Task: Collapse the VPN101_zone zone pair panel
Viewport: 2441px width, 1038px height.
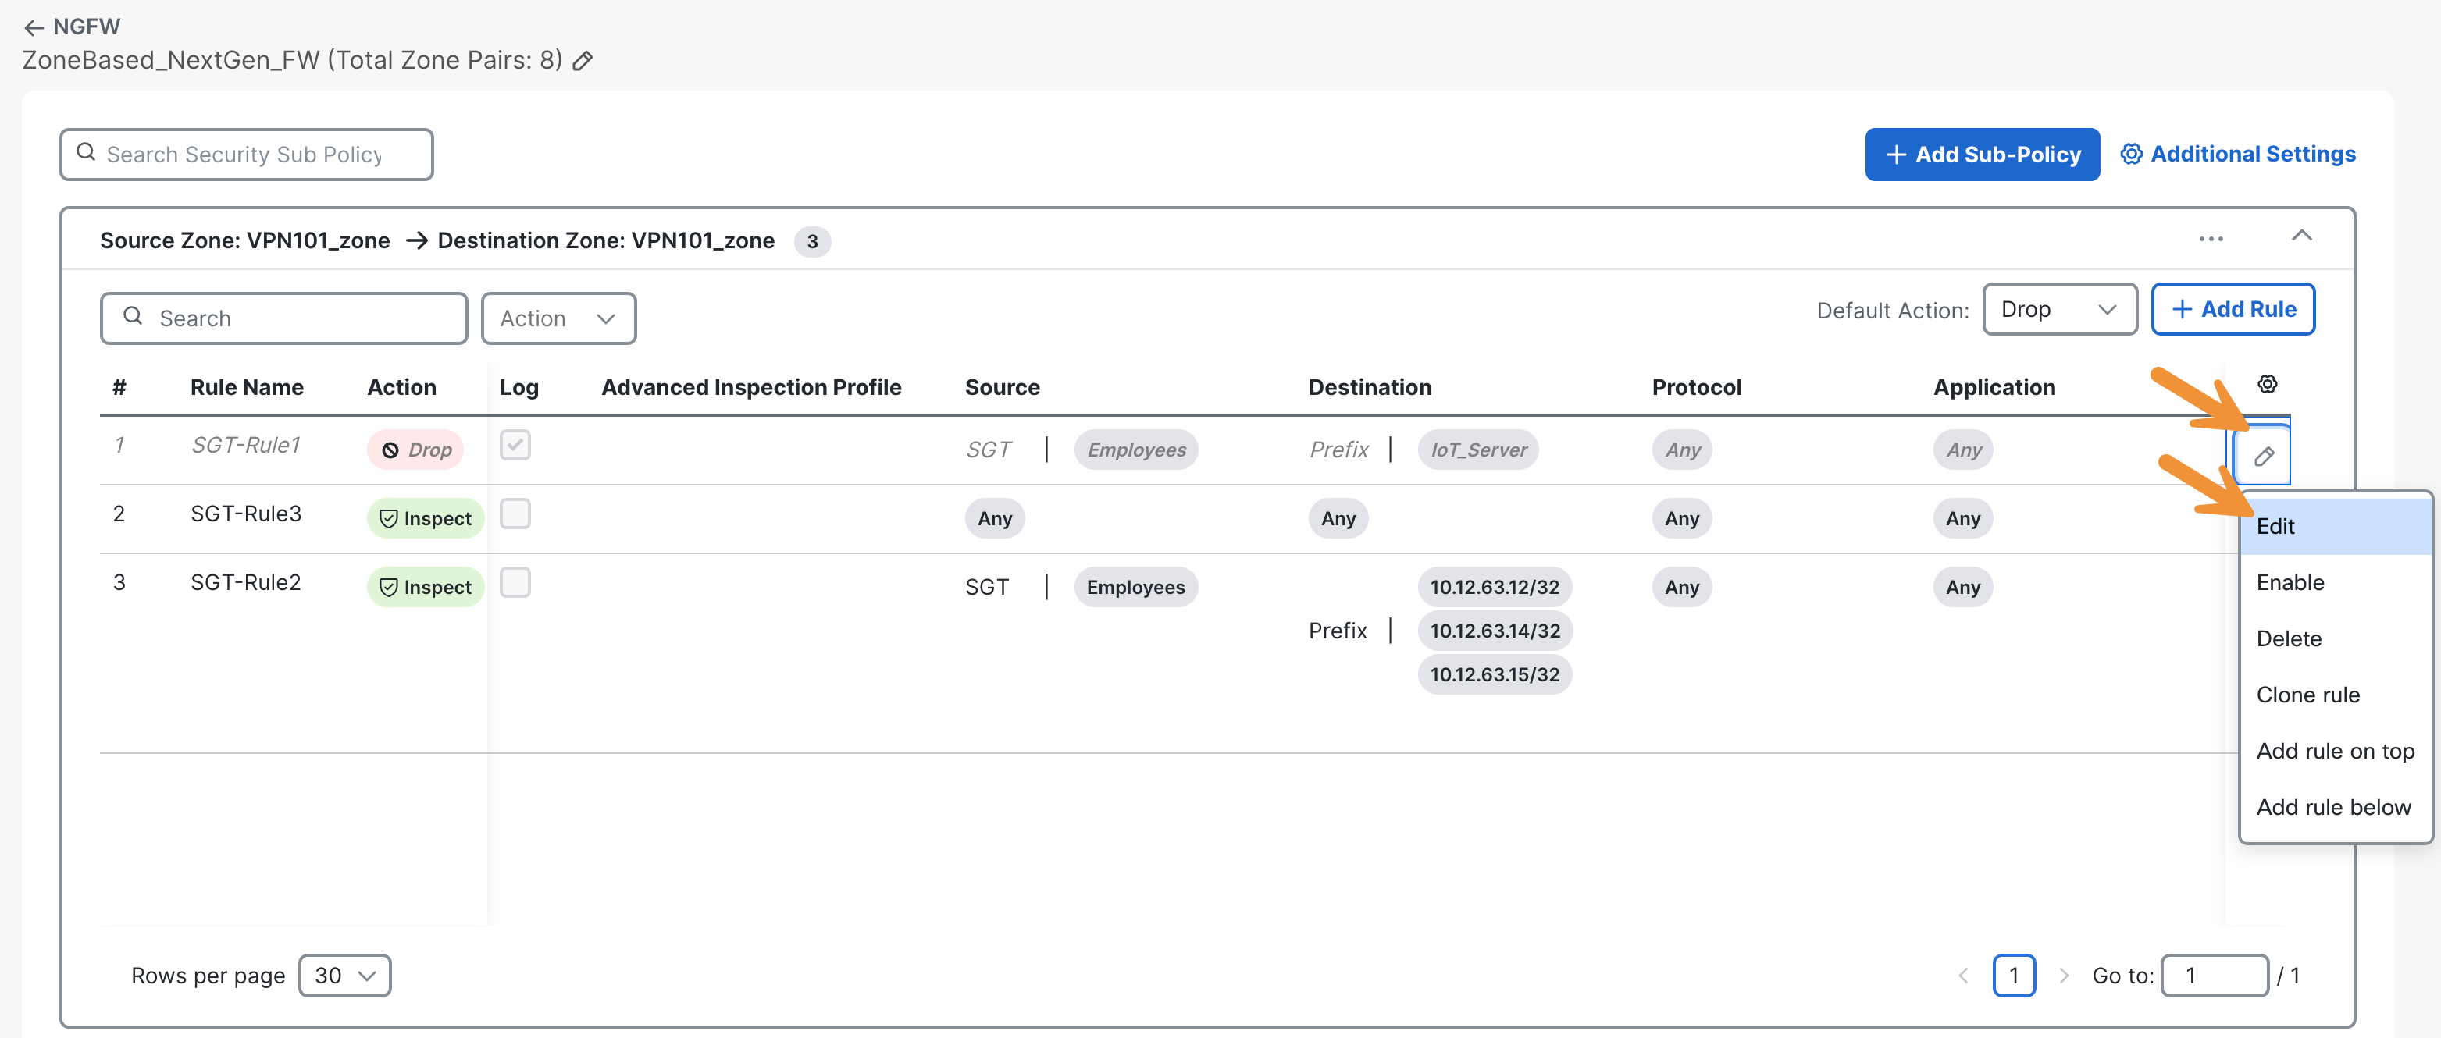Action: pos(2300,236)
